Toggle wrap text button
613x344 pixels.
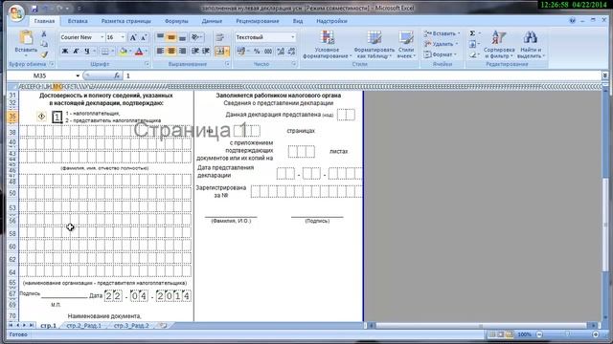point(219,37)
